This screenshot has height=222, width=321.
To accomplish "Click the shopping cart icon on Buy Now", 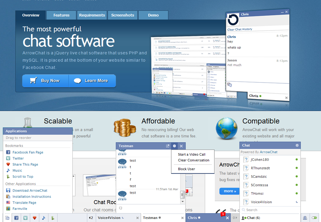I will [x=34, y=80].
